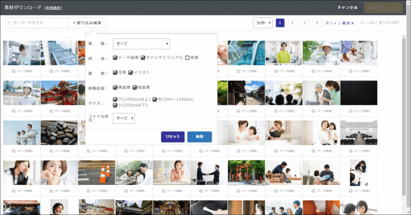Open the 50件 per-page dropdown
The height and width of the screenshot is (215, 411).
263,23
